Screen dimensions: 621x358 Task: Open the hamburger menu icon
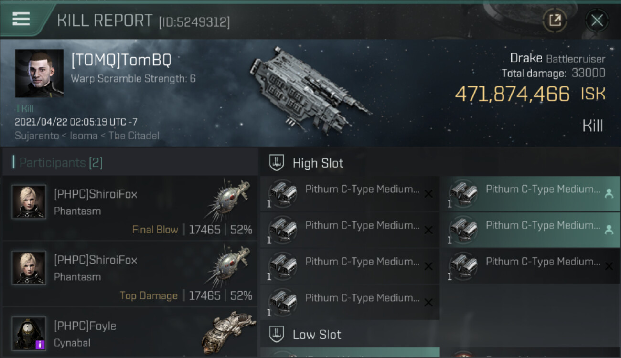click(x=21, y=19)
